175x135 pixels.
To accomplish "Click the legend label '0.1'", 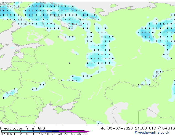I will (x=3, y=134).
